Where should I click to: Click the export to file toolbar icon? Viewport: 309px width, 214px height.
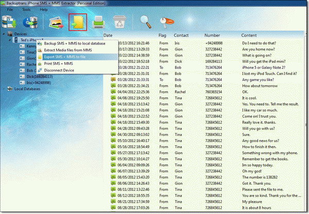click(77, 23)
